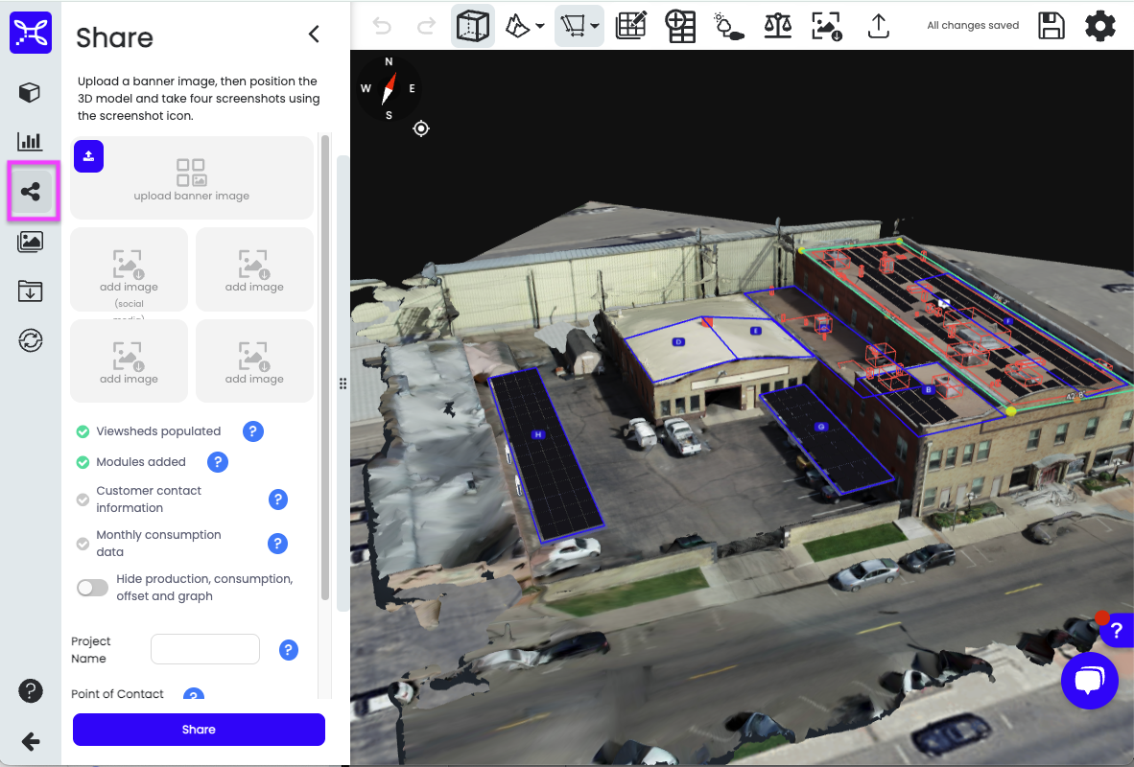
Task: Open settings with the gear icon
Action: (1100, 26)
